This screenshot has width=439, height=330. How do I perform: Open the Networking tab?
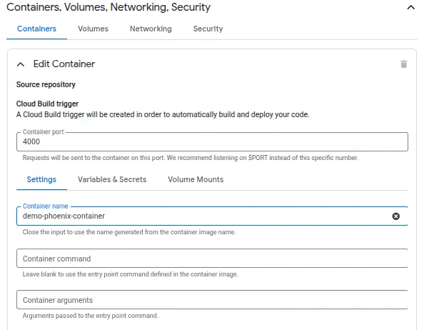tap(151, 29)
